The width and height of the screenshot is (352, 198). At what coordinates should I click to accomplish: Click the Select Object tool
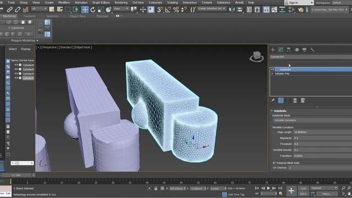pyautogui.click(x=52, y=9)
